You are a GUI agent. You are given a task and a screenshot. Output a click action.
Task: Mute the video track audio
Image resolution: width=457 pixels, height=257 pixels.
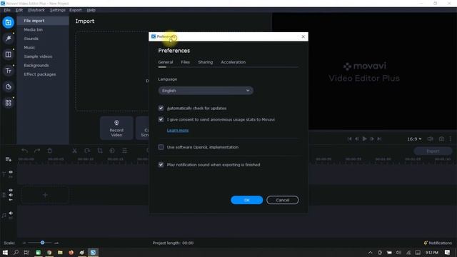point(11,195)
